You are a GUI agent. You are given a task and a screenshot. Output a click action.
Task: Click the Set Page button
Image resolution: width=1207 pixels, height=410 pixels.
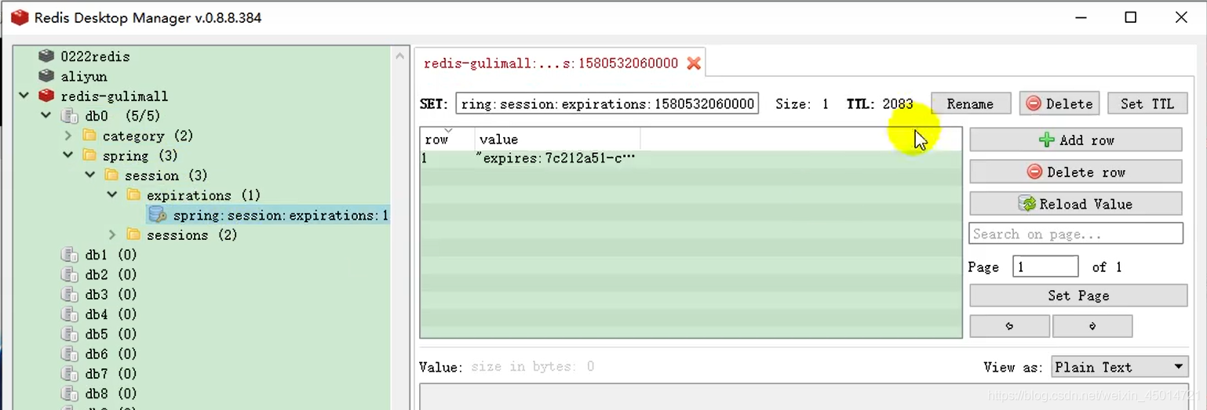click(x=1078, y=296)
